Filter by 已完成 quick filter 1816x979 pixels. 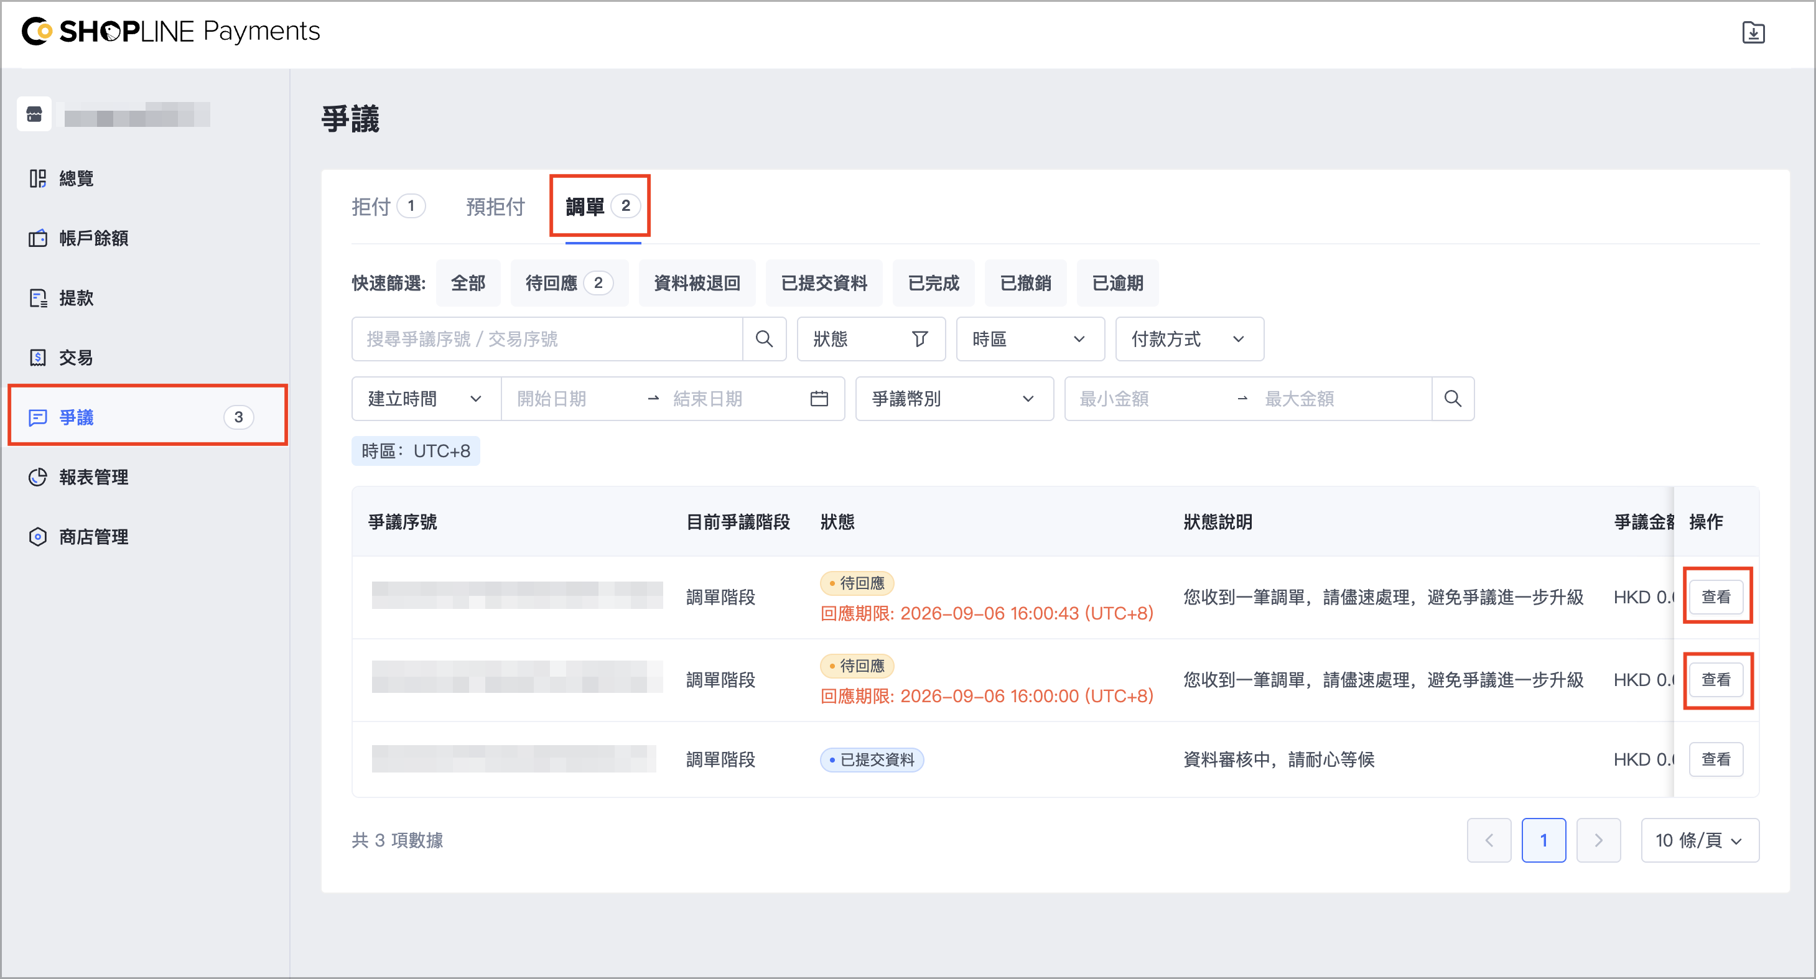pos(933,284)
